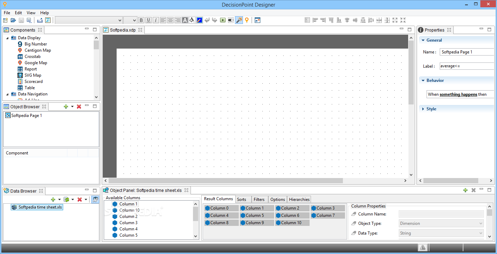Click the dashboard chart toolbar icon

pyautogui.click(x=48, y=20)
